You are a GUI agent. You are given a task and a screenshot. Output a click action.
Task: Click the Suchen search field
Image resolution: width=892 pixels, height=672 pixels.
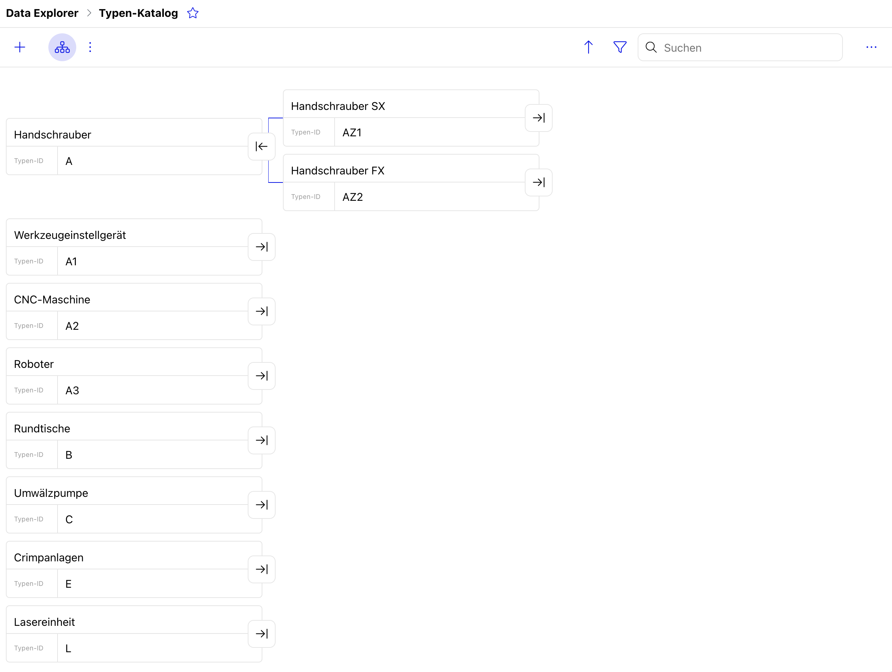pyautogui.click(x=740, y=48)
